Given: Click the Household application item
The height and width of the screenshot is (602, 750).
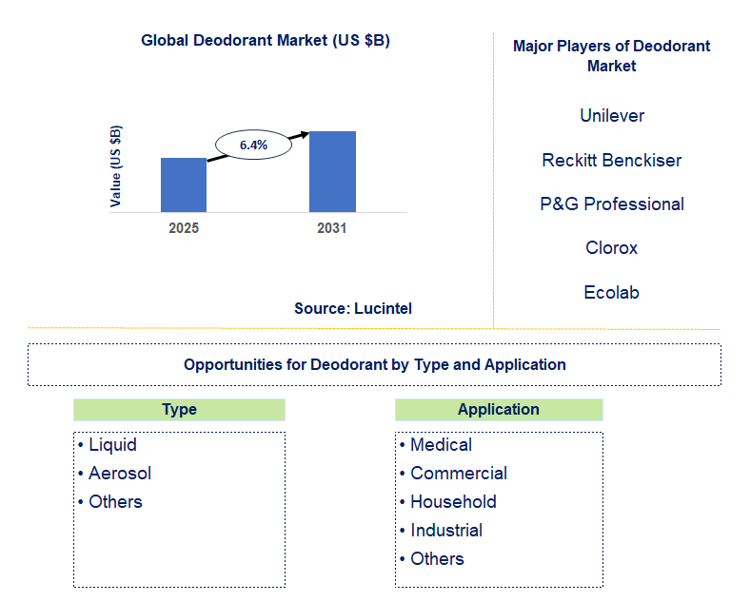Looking at the screenshot, I should click(x=448, y=502).
